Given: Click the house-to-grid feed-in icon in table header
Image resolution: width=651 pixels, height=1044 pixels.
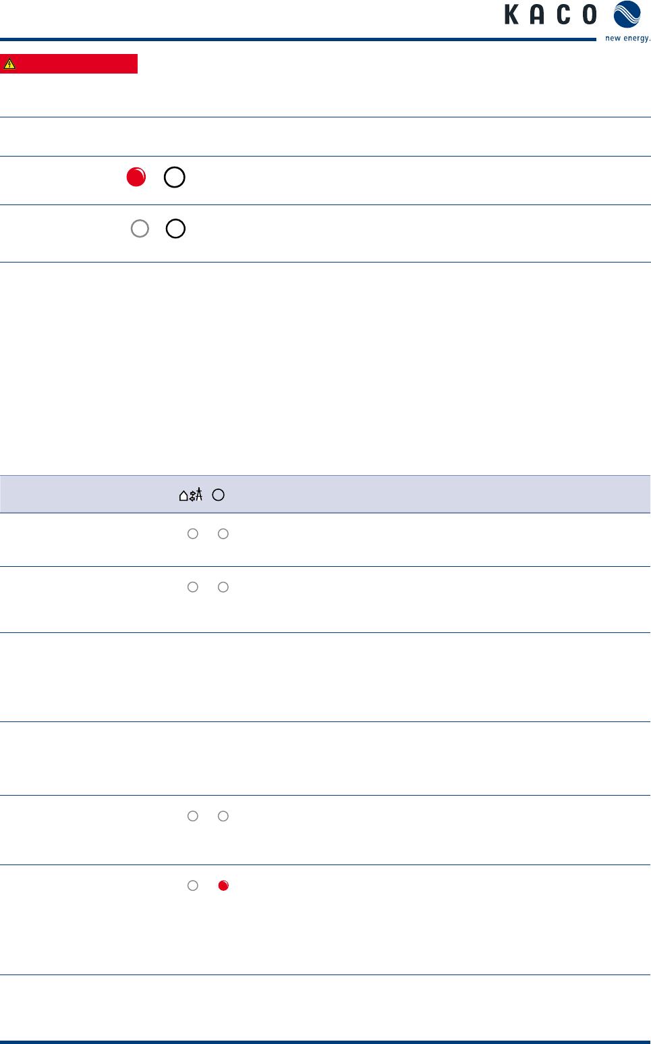Looking at the screenshot, I should tap(191, 495).
